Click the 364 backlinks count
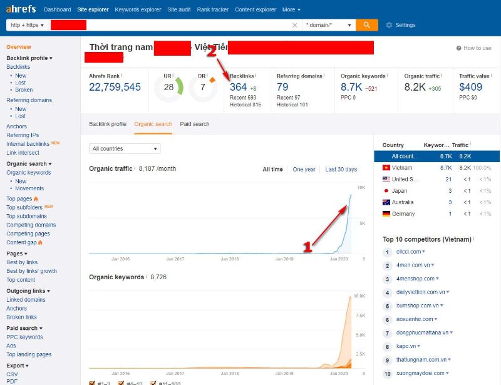The height and width of the screenshot is (385, 501). point(238,87)
